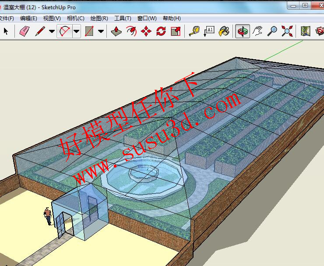Select the Pan hand tool
The image size is (324, 266).
point(257,31)
